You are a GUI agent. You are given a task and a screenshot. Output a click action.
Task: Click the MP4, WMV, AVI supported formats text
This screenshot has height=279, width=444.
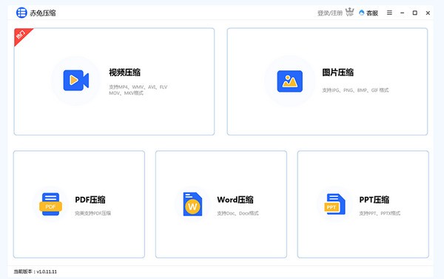pyautogui.click(x=138, y=90)
